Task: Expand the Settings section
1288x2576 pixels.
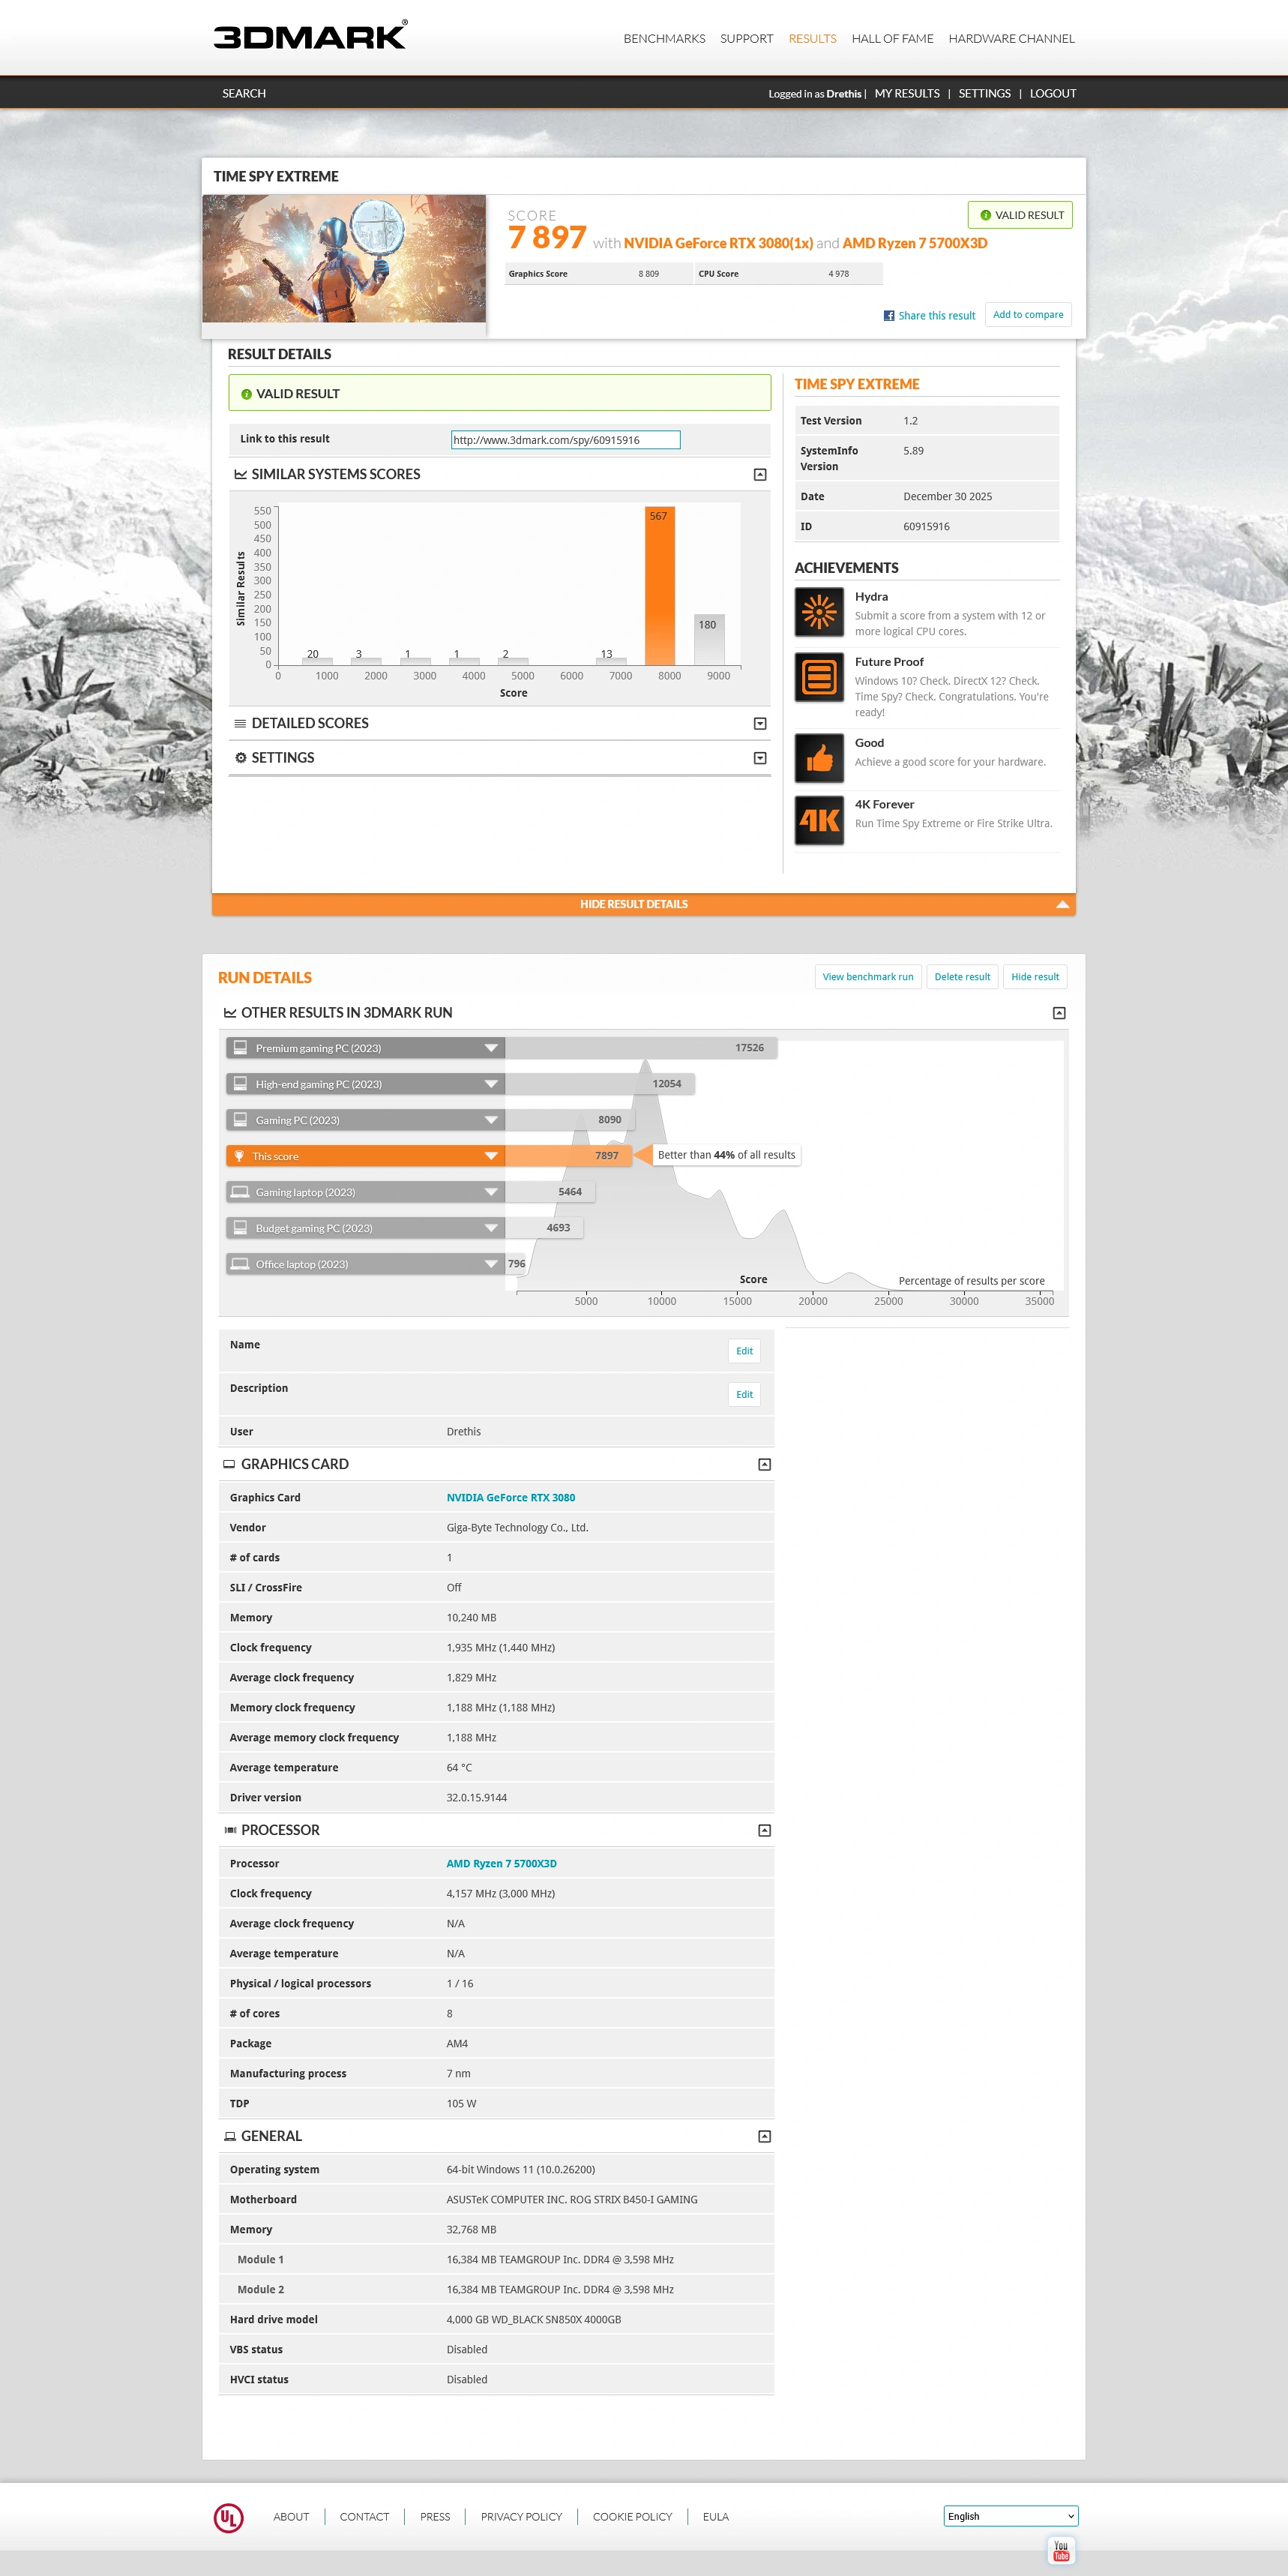Action: pyautogui.click(x=760, y=758)
